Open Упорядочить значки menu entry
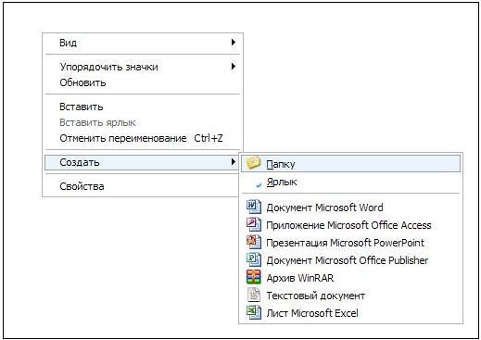The width and height of the screenshot is (481, 340). tap(143, 67)
